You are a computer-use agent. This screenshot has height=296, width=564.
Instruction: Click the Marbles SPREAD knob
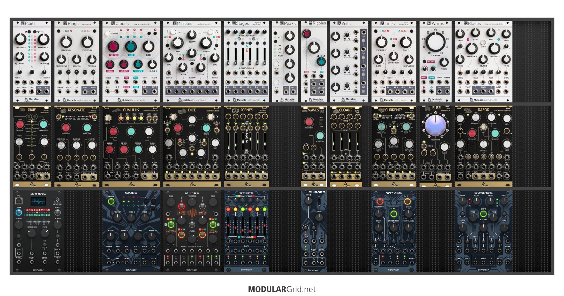(x=206, y=43)
